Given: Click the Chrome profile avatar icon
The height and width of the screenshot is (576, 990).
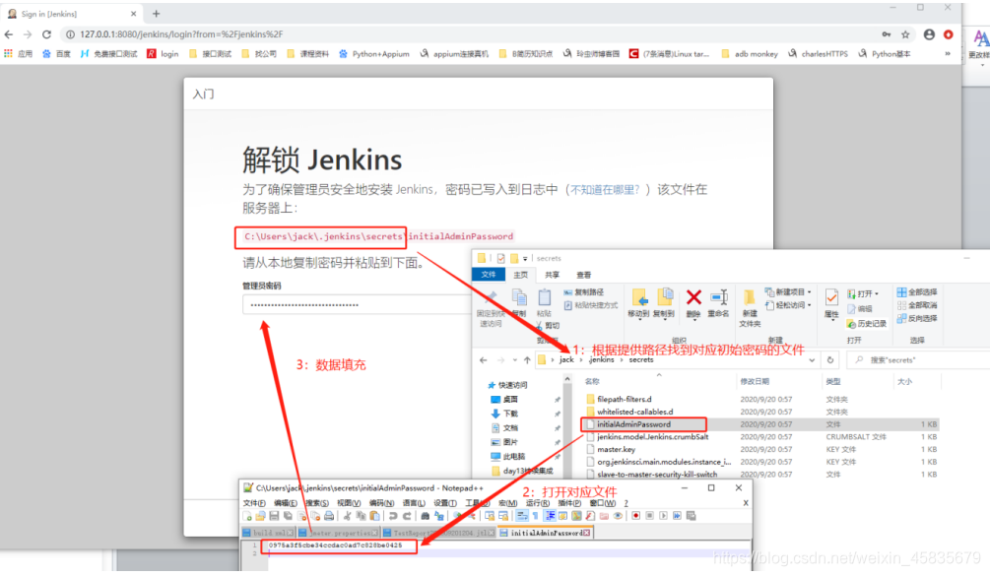Looking at the screenshot, I should pos(929,34).
